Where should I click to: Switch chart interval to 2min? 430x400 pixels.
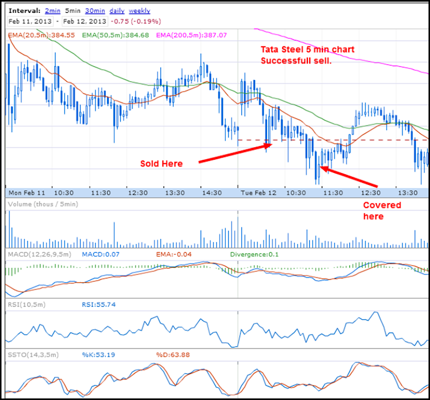(x=53, y=11)
